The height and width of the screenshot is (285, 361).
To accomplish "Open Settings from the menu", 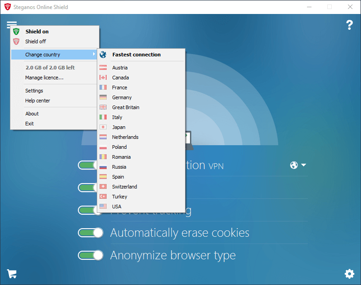I will (x=54, y=91).
